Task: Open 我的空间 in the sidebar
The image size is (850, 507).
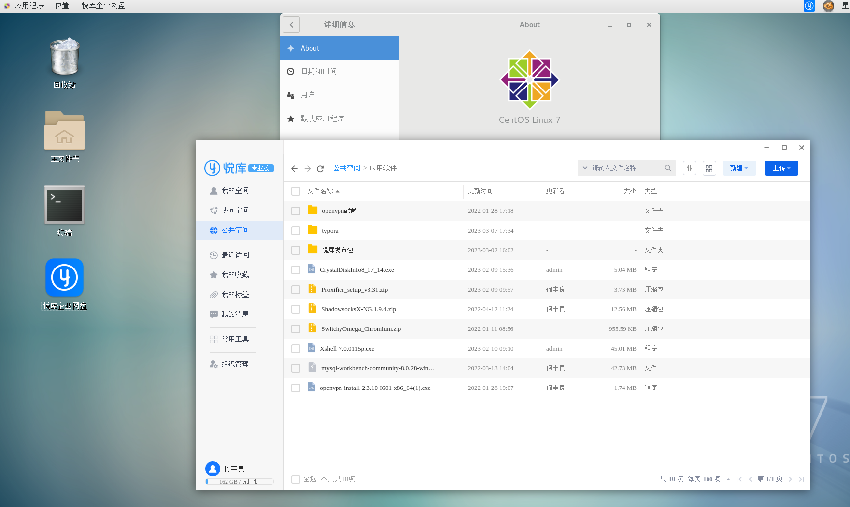Action: click(235, 191)
